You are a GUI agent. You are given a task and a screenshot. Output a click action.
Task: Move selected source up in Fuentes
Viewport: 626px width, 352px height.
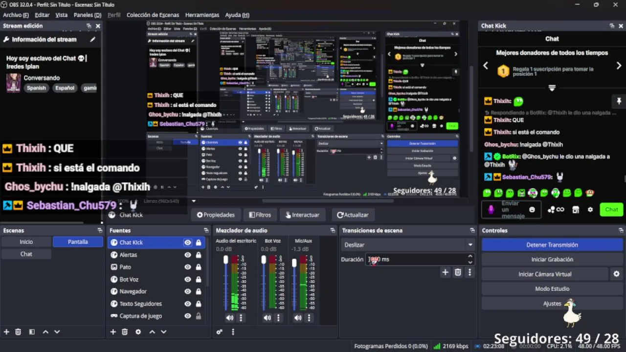[152, 331]
